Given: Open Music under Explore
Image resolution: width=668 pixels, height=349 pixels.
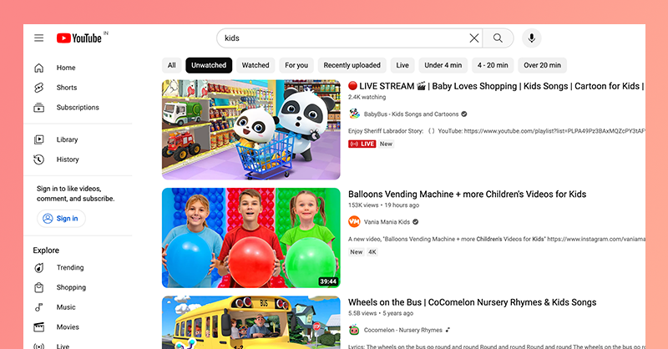Looking at the screenshot, I should click(x=66, y=307).
